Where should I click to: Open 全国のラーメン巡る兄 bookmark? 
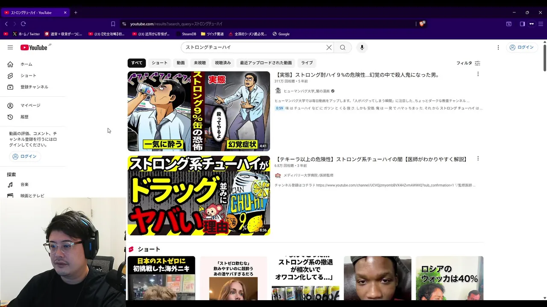[247, 34]
